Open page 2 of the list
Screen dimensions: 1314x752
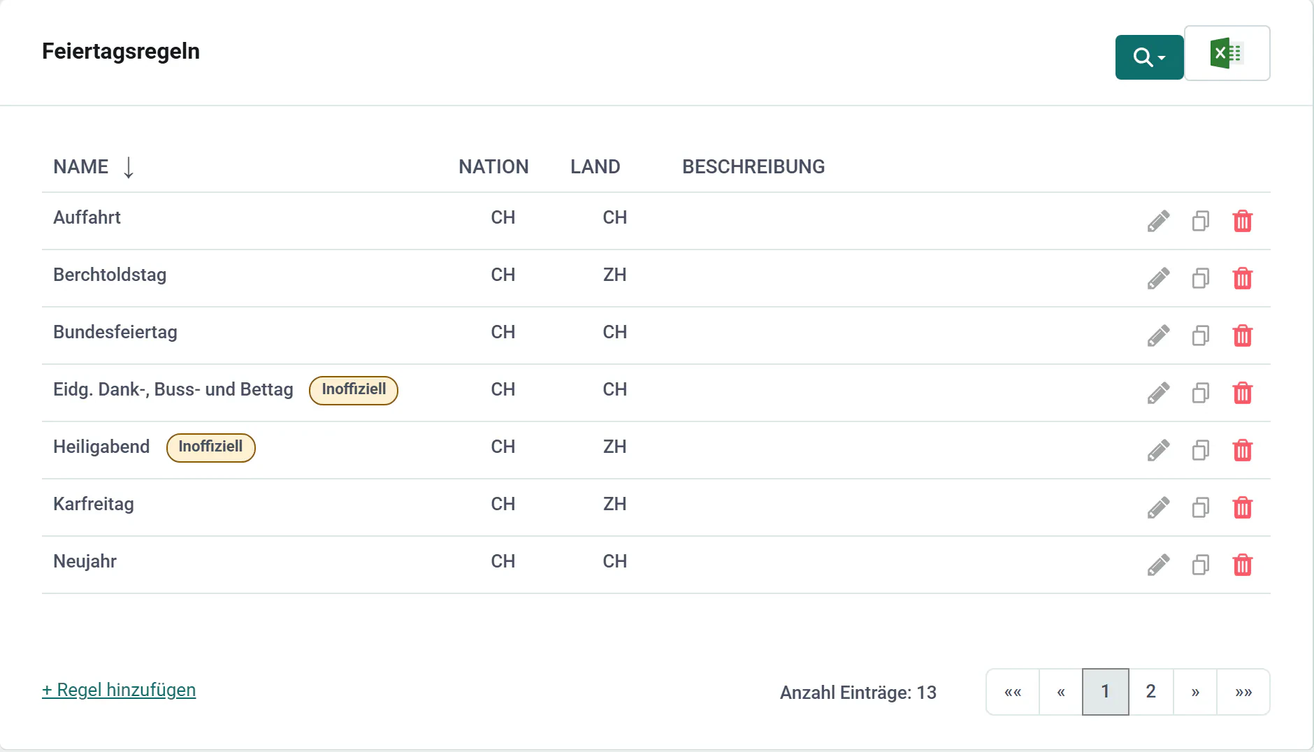(1151, 692)
